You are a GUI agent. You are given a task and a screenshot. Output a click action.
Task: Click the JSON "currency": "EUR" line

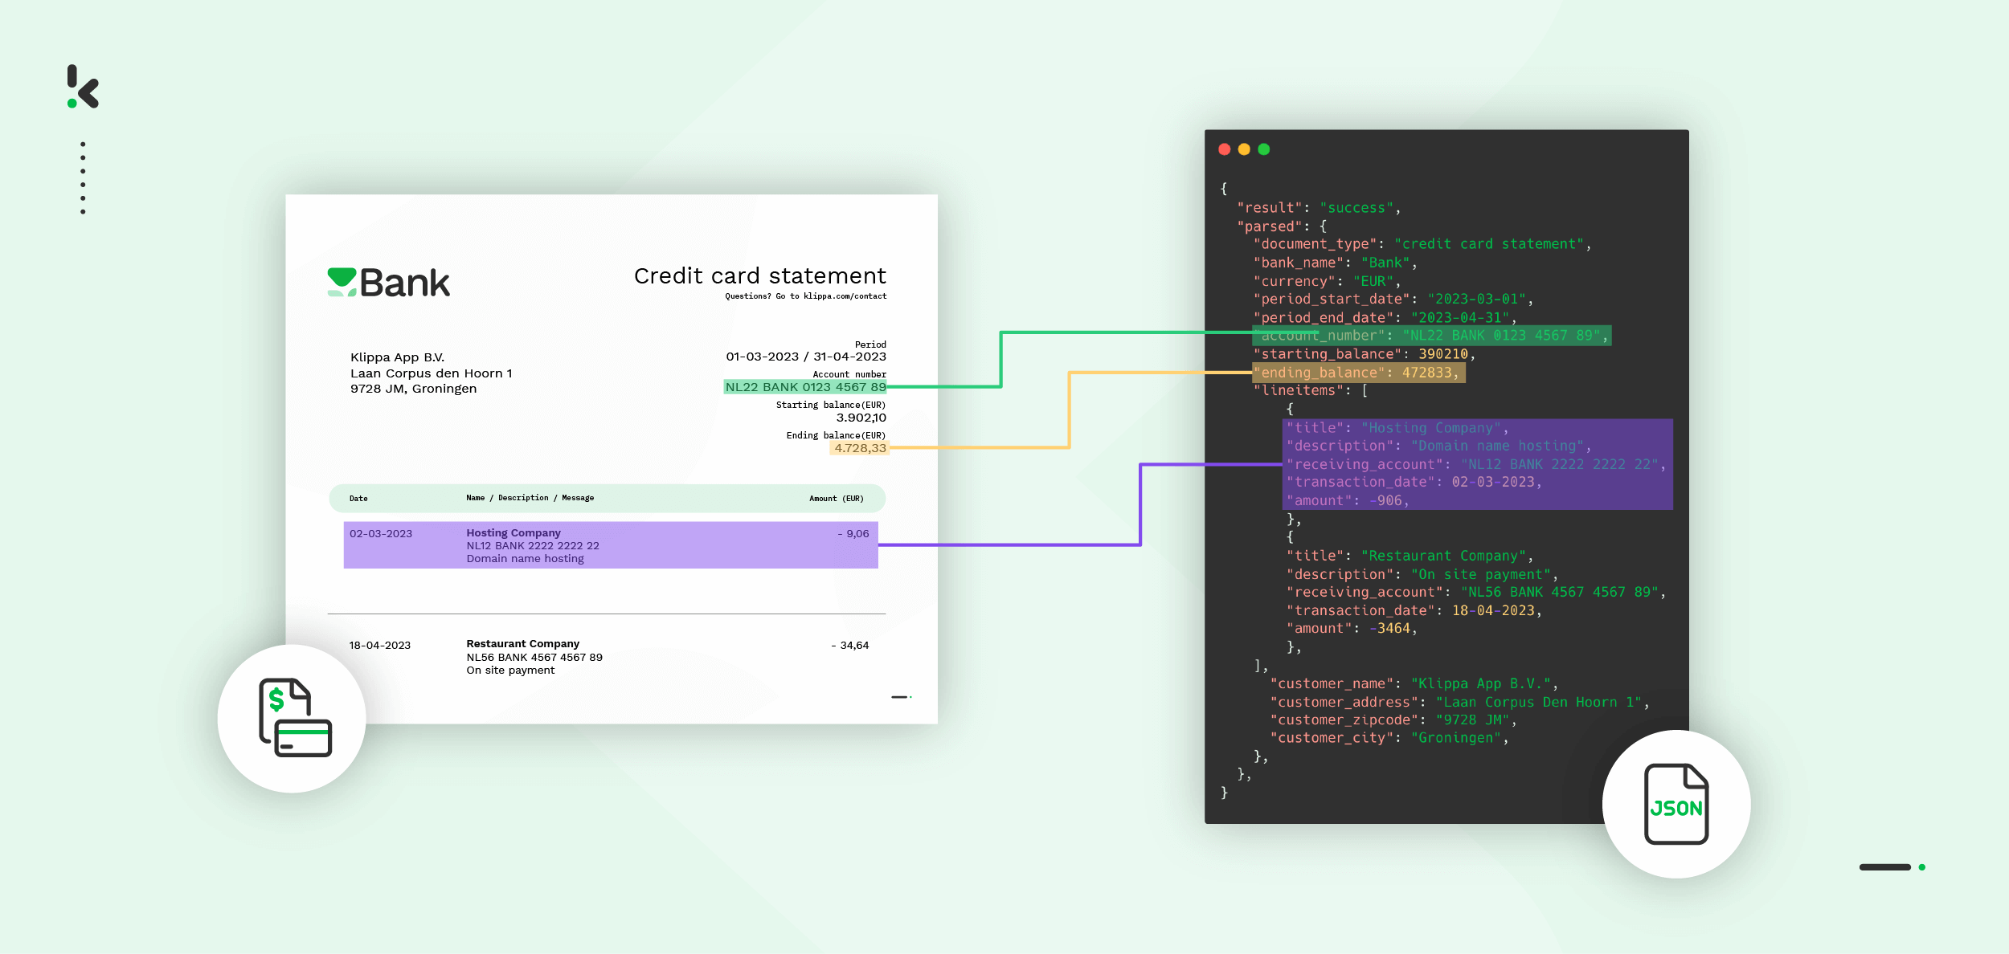[1327, 281]
